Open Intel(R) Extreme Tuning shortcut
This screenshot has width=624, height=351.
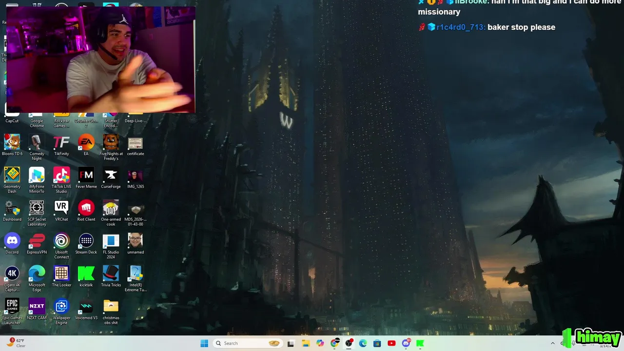(x=136, y=273)
